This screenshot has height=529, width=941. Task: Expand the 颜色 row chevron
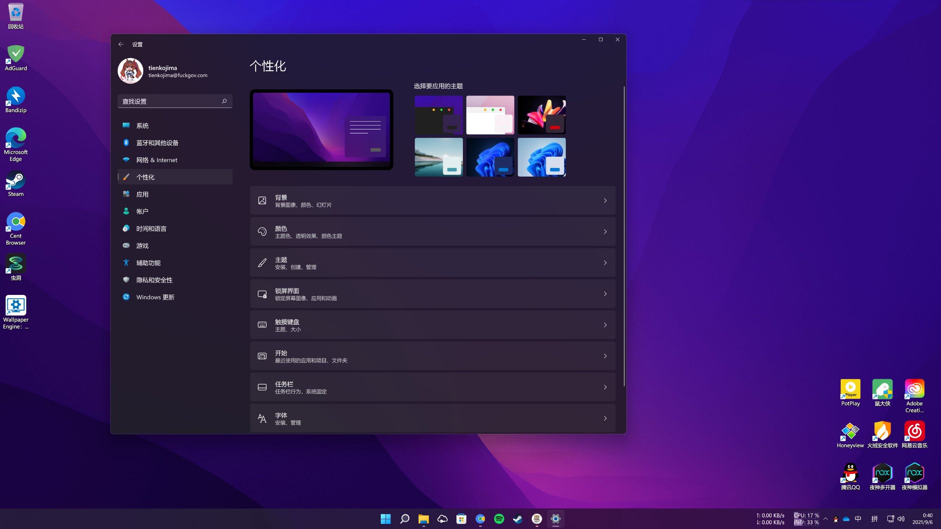(605, 232)
